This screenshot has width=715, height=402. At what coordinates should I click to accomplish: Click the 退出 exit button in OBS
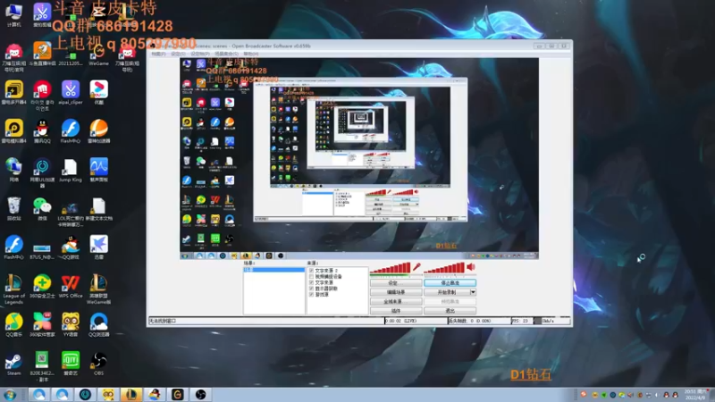[x=450, y=311]
